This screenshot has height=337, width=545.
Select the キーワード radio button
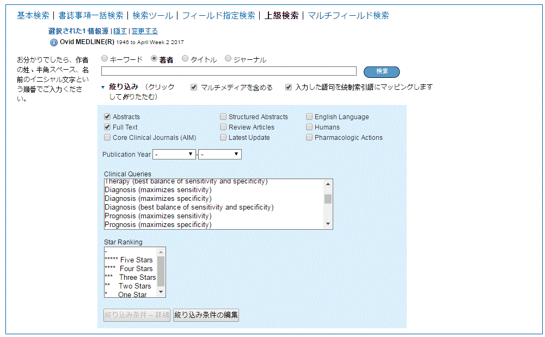point(105,59)
